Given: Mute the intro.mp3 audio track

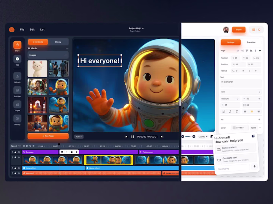Looking at the screenshot, I should [19, 173].
